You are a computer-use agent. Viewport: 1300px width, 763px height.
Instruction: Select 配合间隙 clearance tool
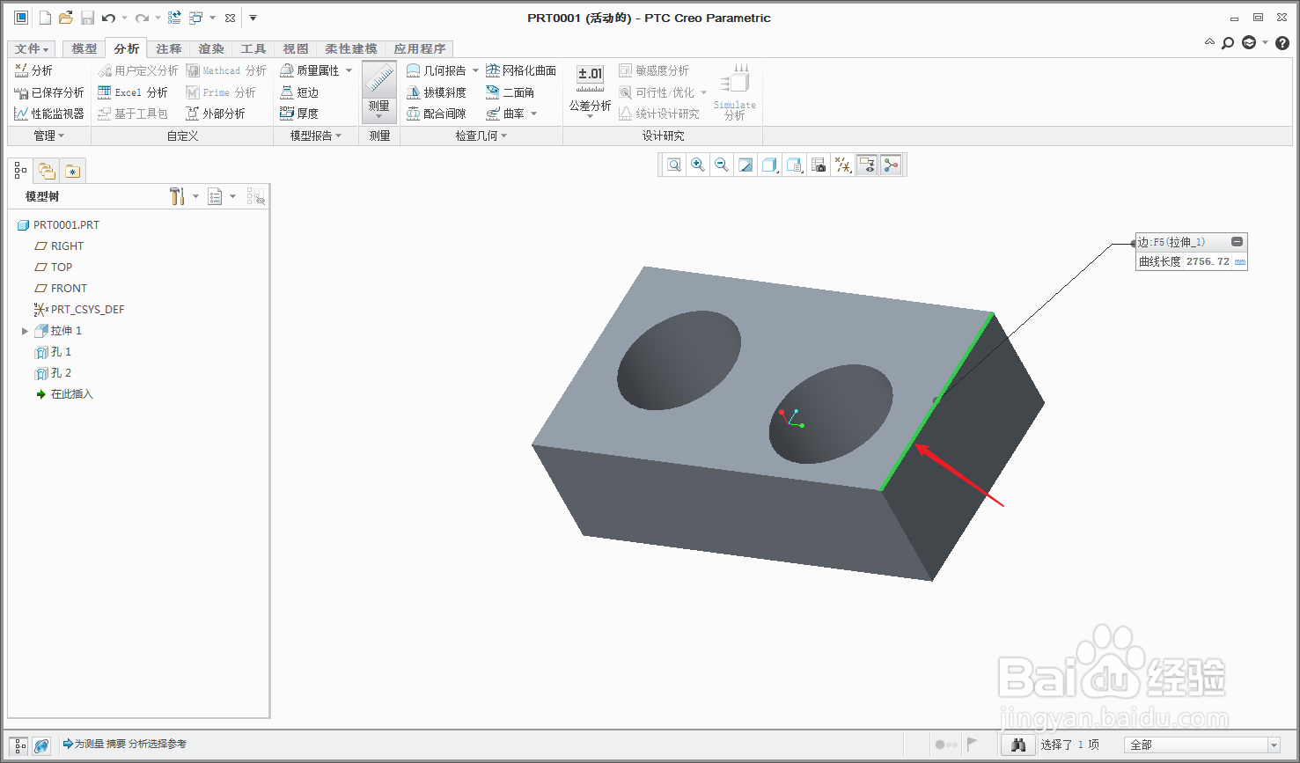[x=437, y=114]
